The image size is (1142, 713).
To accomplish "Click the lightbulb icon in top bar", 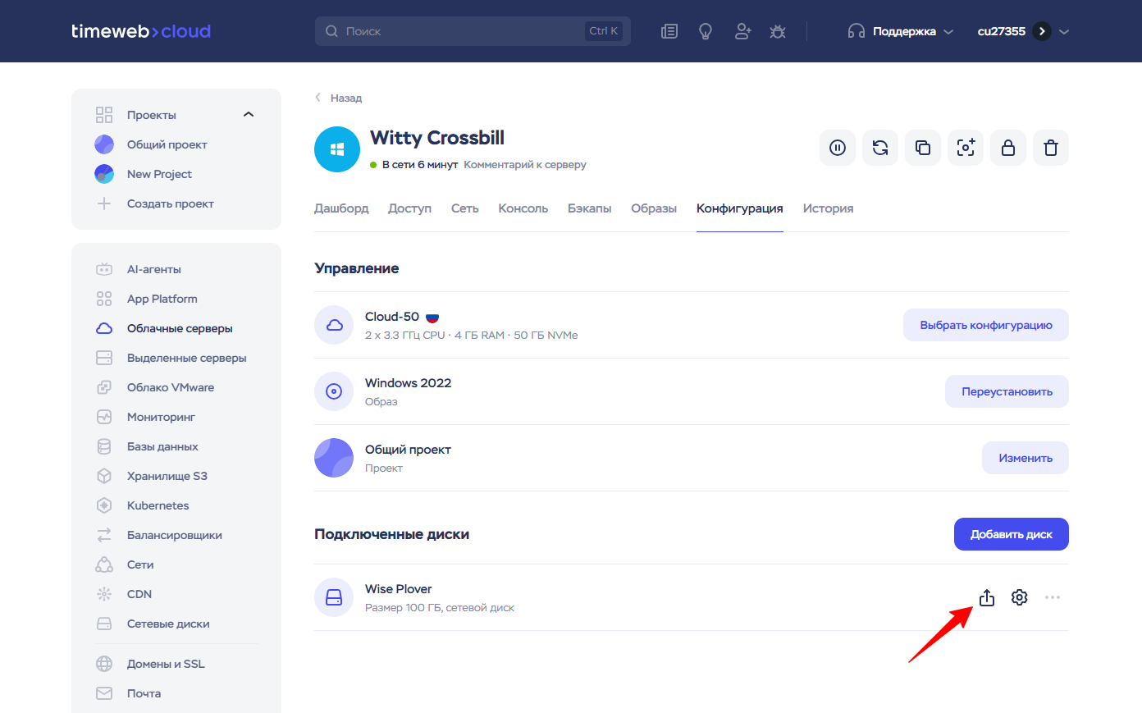I will pos(706,31).
